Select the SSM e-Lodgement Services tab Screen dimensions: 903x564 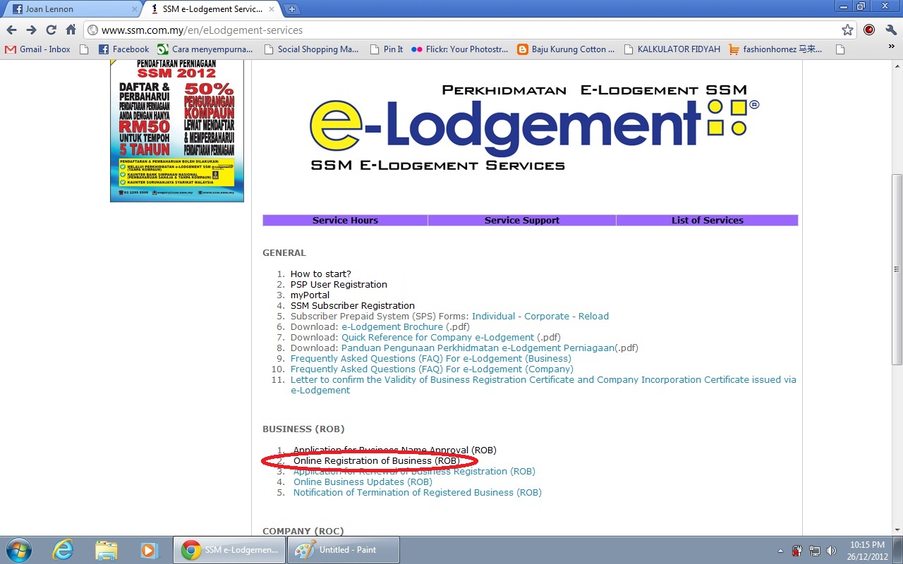(x=212, y=9)
